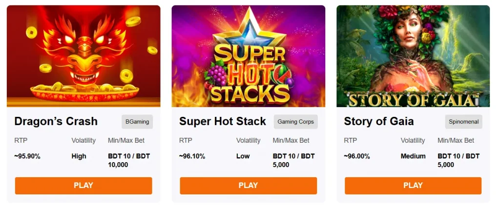Click the Dragon's Crash game thumbnail
This screenshot has width=500, height=206.
(x=83, y=56)
